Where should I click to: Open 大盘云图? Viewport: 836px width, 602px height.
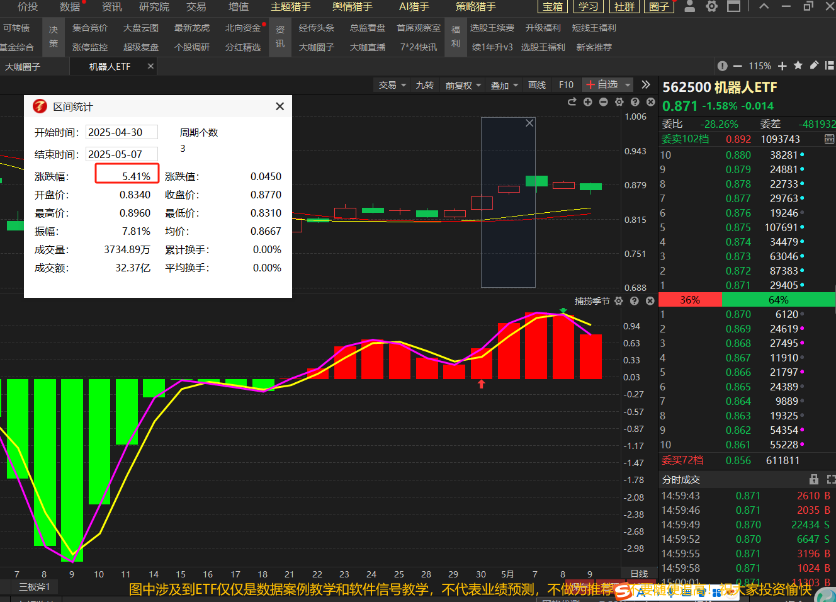click(x=141, y=28)
